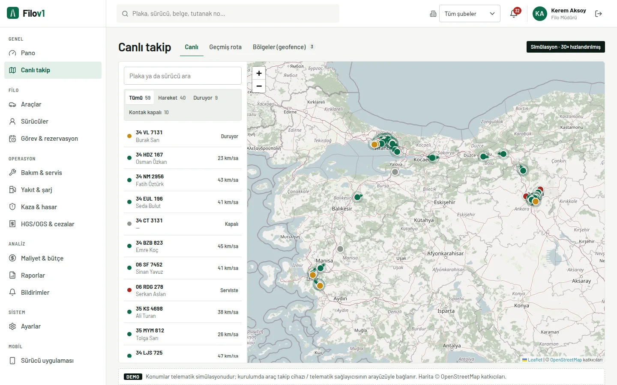Viewport: 617px width, 385px height.
Task: Open the Canlı takip sidebar item
Action: 53,70
